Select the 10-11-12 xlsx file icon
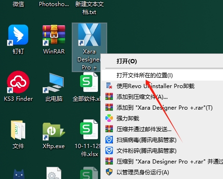 click(89, 129)
